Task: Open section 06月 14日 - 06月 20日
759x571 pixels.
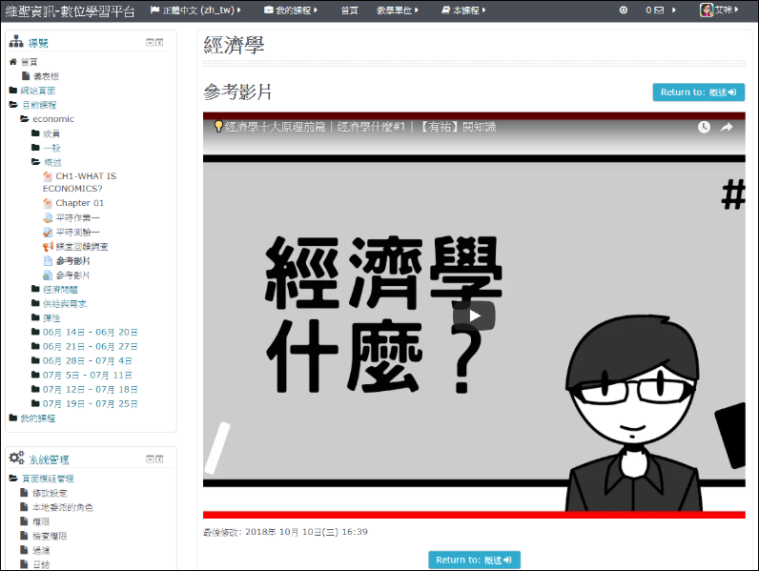Action: [x=90, y=333]
